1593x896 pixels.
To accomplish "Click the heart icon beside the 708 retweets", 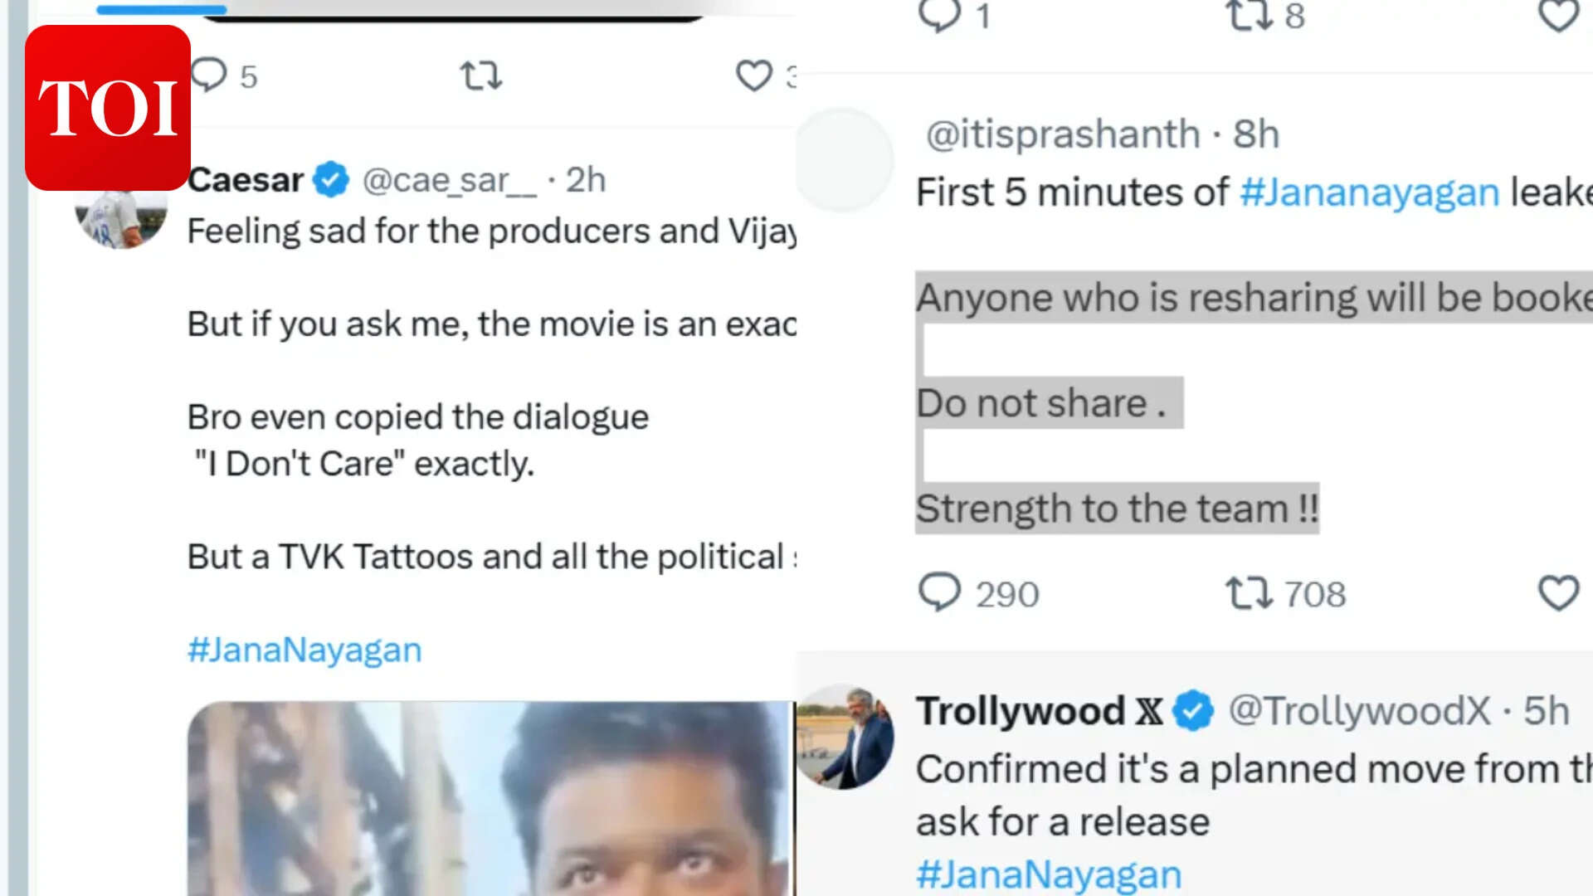I will (1559, 593).
